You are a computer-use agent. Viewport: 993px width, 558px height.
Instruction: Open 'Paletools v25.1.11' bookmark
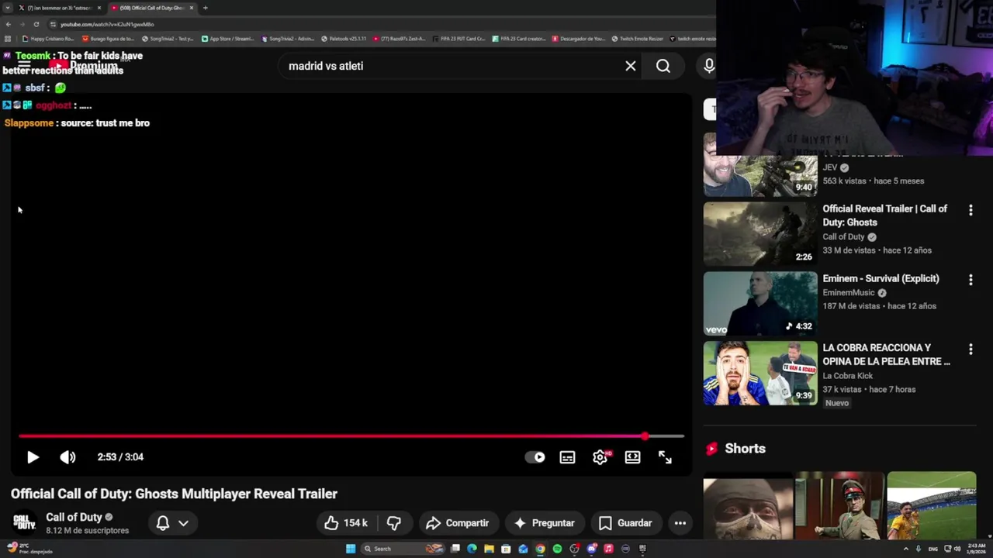(344, 38)
